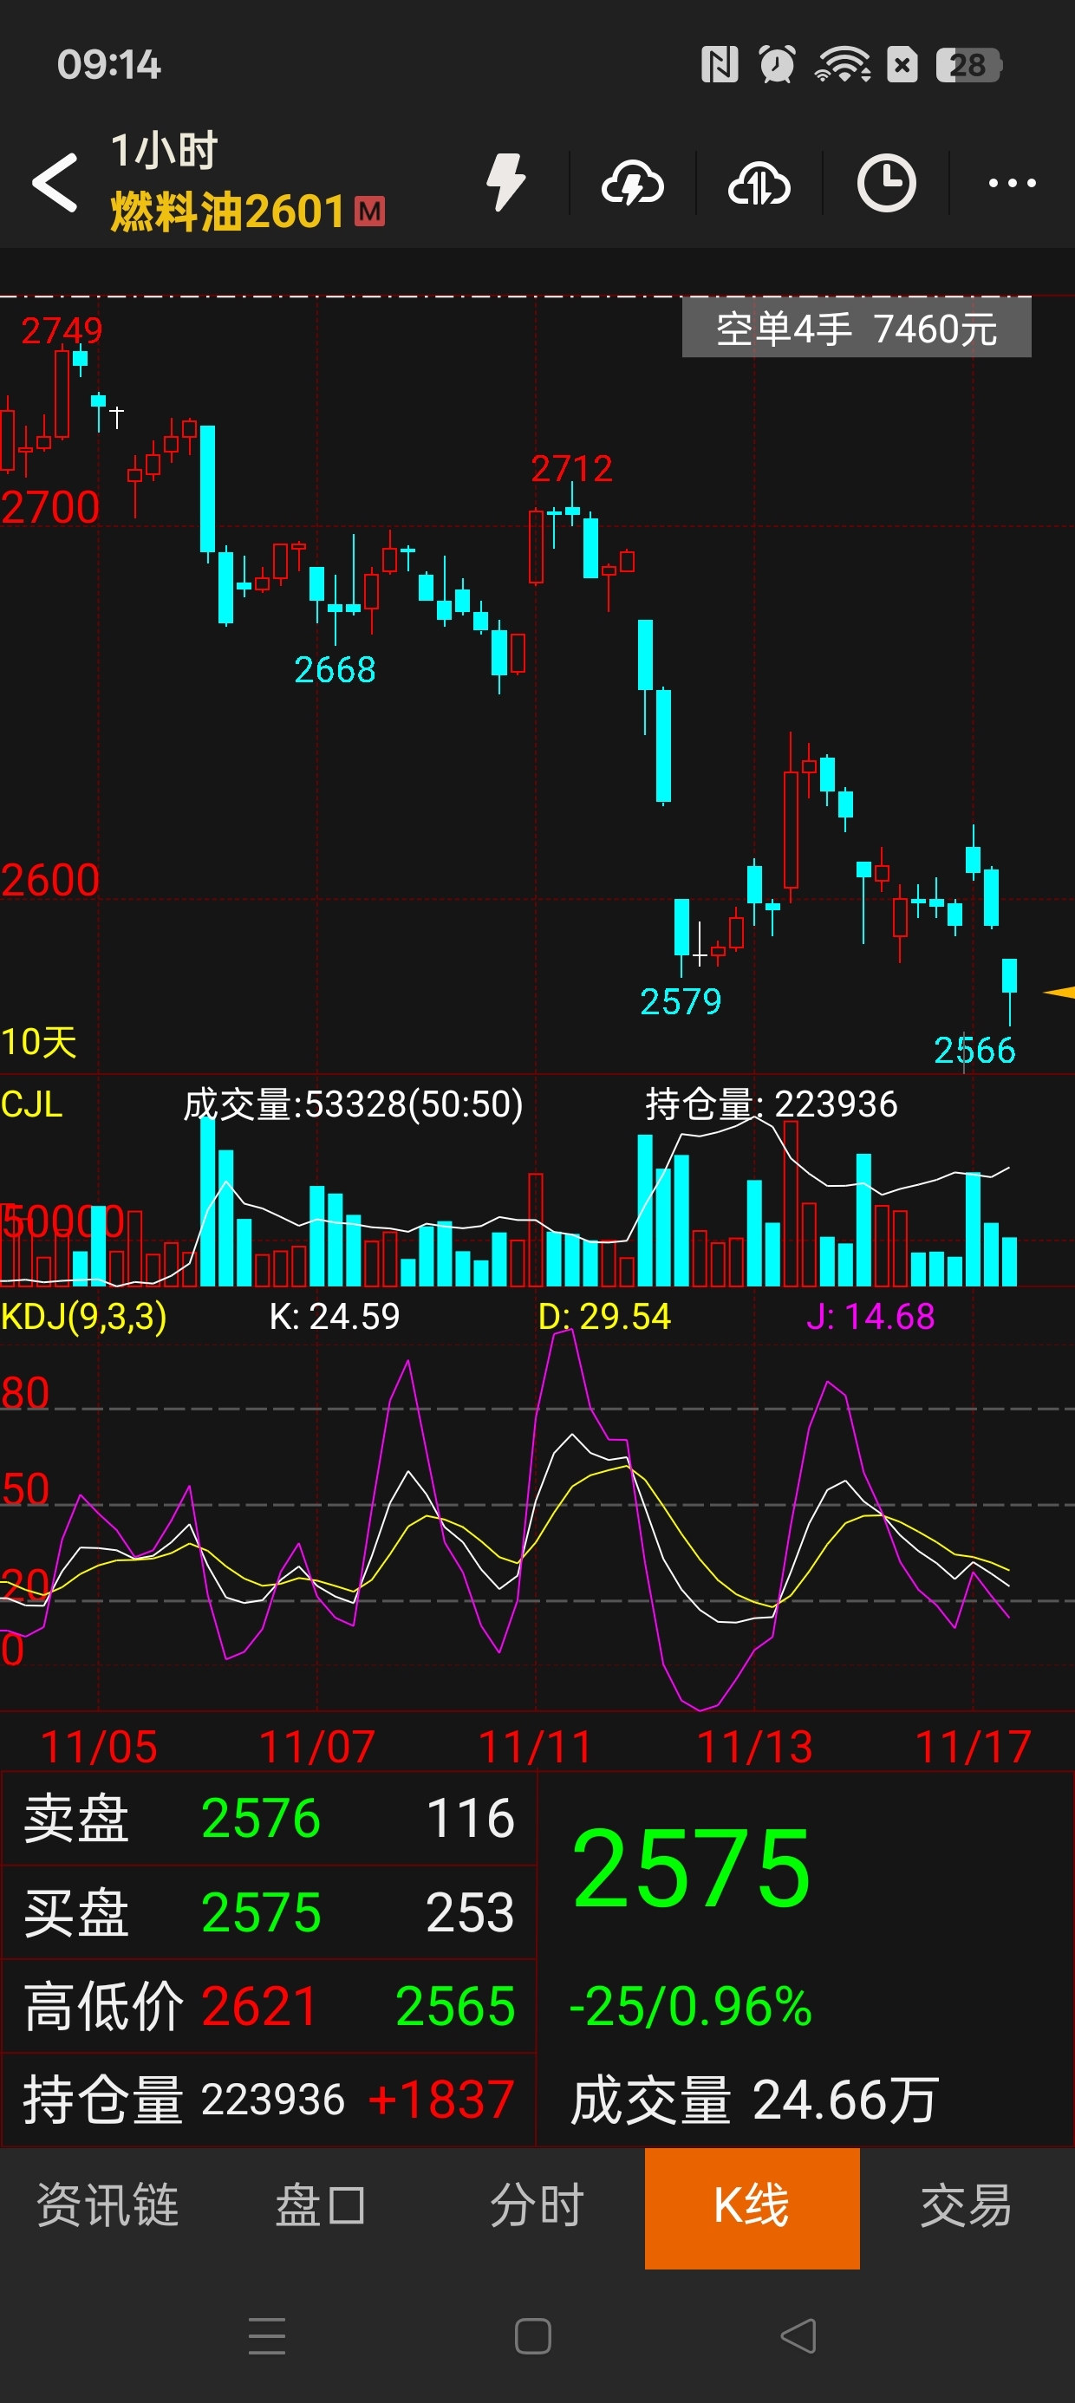Tap the 2712 peak label on chart
This screenshot has width=1075, height=2403.
click(572, 468)
